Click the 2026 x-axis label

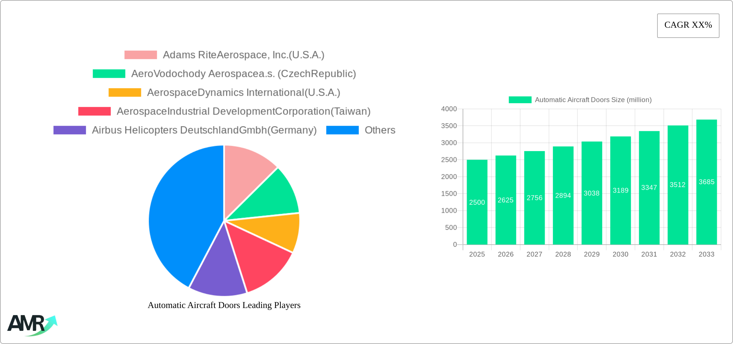coord(506,254)
